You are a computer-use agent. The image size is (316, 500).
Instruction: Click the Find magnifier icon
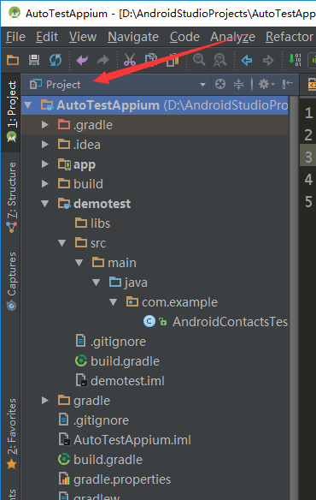coord(199,60)
